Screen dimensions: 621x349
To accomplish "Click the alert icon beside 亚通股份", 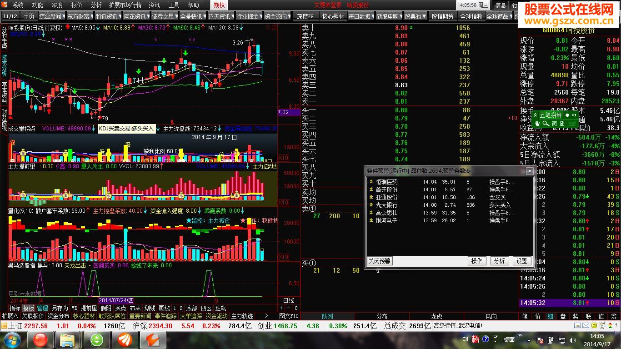I will [371, 197].
